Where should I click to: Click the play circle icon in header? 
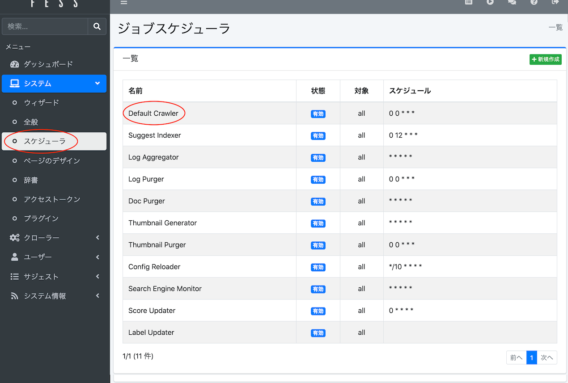(490, 2)
